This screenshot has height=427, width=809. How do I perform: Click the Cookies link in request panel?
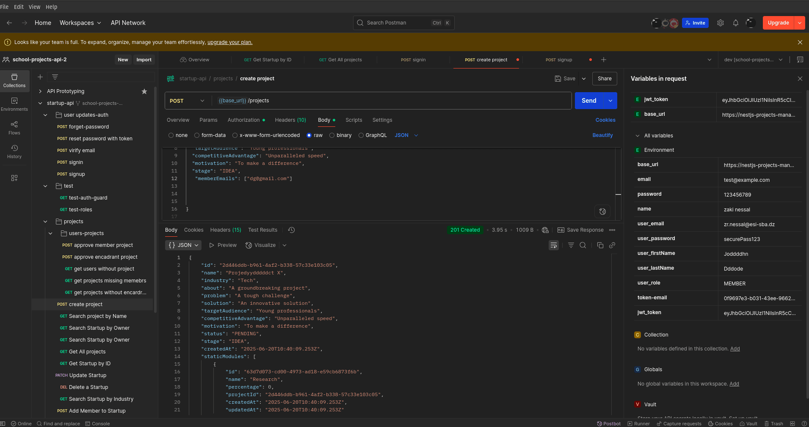click(x=605, y=120)
